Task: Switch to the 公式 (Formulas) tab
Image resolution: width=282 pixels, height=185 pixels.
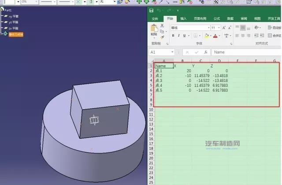Action: click(x=217, y=18)
